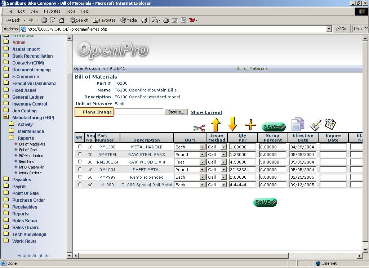This screenshot has height=268, width=369.
Task: Select radio button for RAW WOOD 1 X 4
Action: (80, 162)
